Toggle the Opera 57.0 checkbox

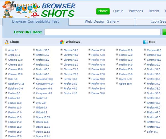pyautogui.click(x=117, y=78)
